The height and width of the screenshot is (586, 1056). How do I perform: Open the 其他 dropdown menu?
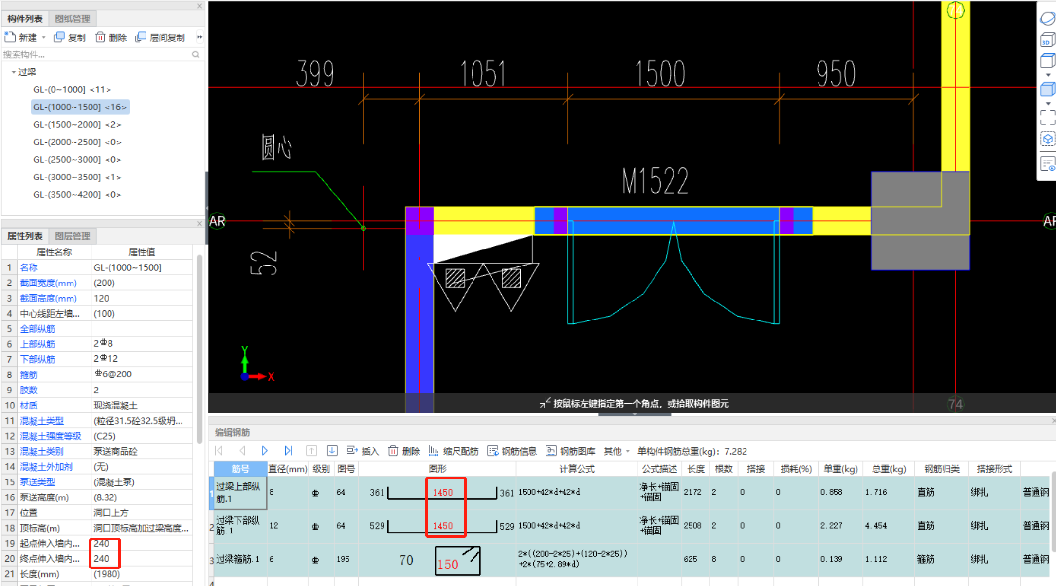tap(617, 451)
